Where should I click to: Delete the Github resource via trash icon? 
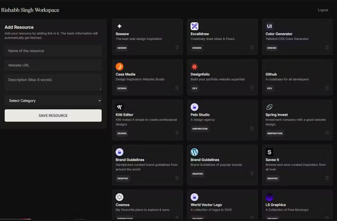pyautogui.click(x=327, y=88)
